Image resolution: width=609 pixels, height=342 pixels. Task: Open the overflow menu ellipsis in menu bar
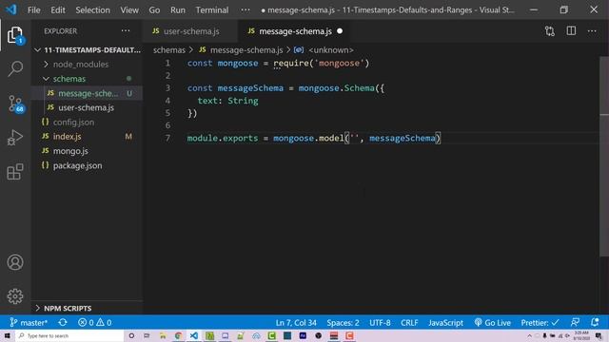pos(246,9)
